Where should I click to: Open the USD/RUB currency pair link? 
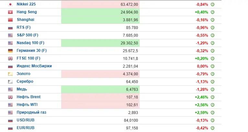pyautogui.click(x=26, y=120)
